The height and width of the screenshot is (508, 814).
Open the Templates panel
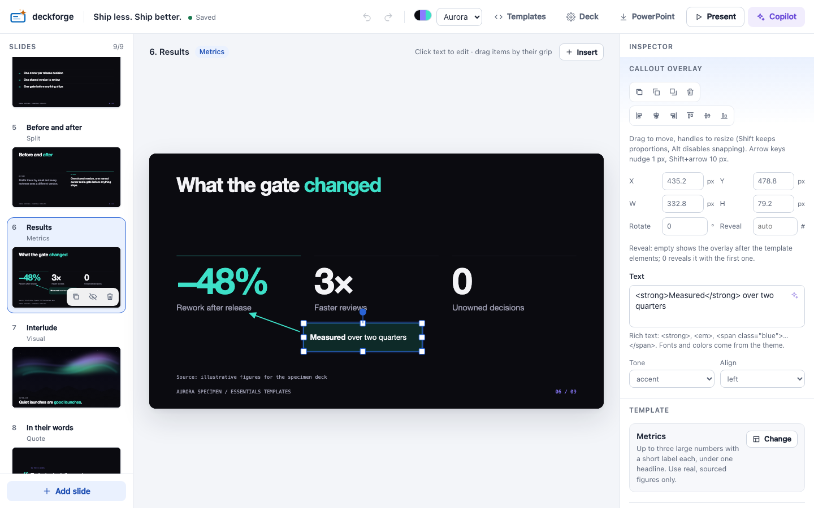pos(520,17)
